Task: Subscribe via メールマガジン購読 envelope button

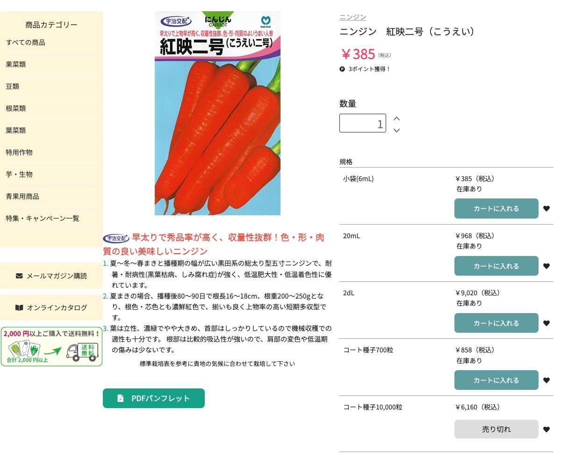Action: (51, 276)
